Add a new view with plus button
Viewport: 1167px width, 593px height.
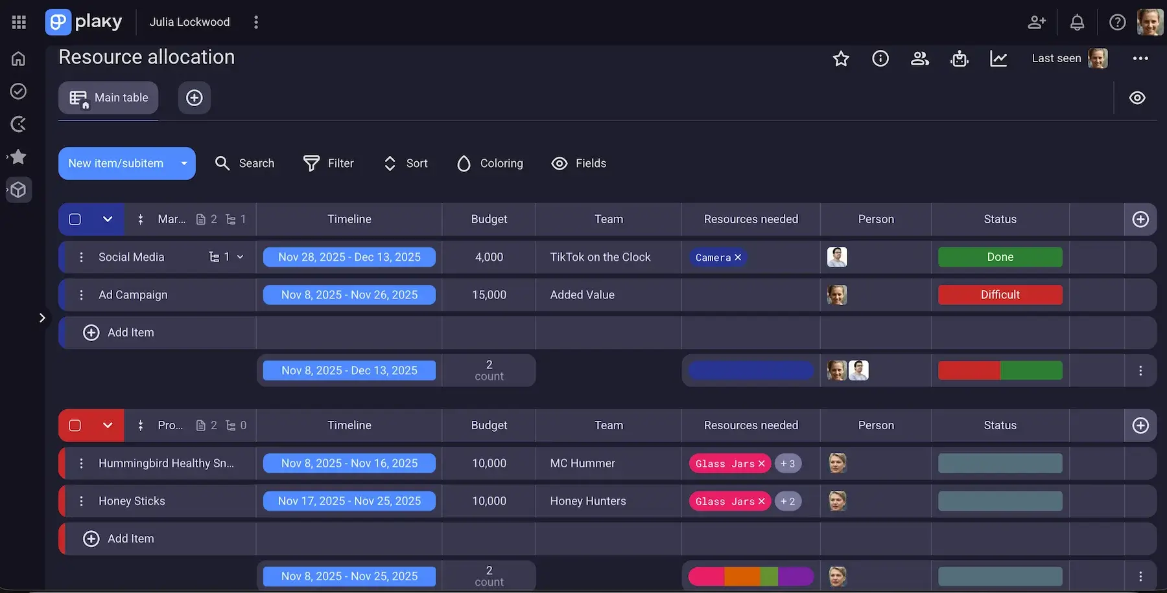tap(194, 98)
